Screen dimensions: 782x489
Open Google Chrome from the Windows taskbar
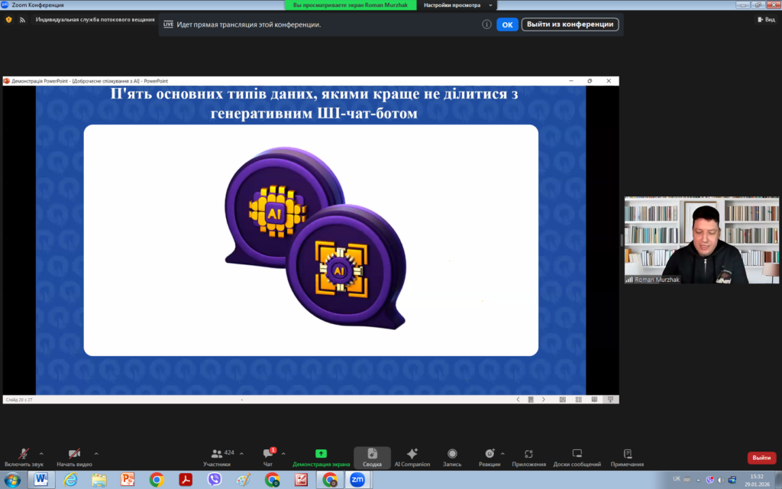157,480
